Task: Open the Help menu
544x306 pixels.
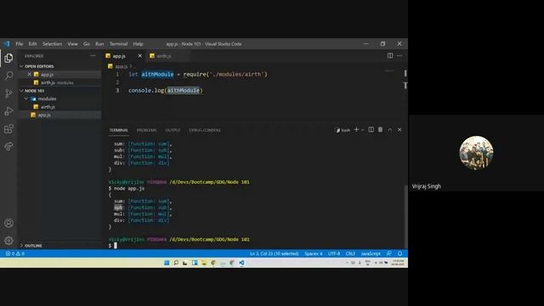Action: point(138,44)
